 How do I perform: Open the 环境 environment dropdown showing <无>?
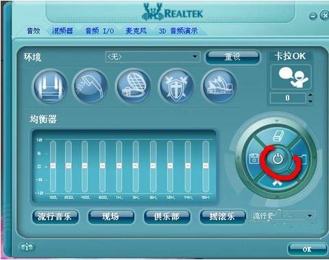click(x=153, y=56)
